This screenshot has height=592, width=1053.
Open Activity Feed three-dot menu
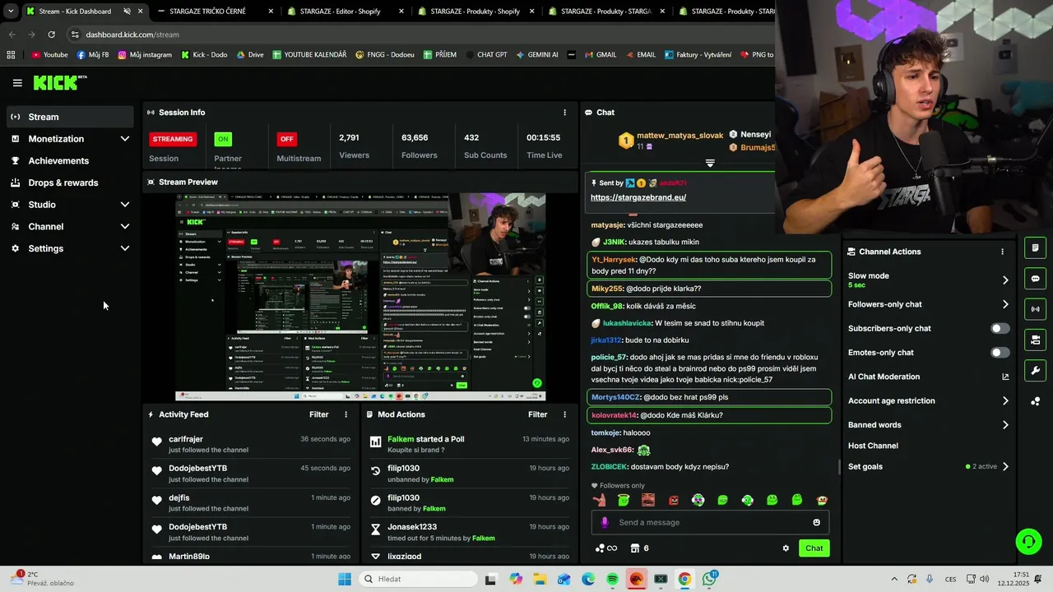[x=346, y=415]
